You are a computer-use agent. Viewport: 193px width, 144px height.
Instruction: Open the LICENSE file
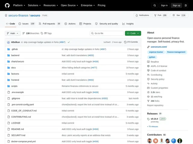(16, 123)
